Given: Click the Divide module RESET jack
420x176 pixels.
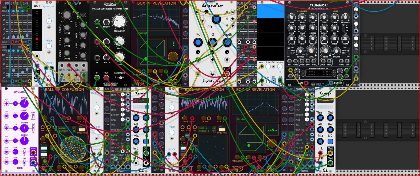Looking at the screenshot, I should 262,66.
